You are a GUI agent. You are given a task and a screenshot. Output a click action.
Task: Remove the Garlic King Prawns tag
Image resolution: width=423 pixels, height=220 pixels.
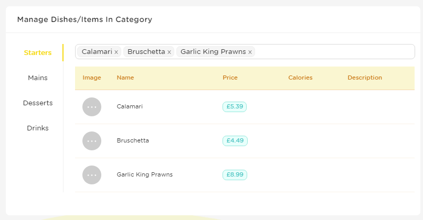(x=250, y=52)
